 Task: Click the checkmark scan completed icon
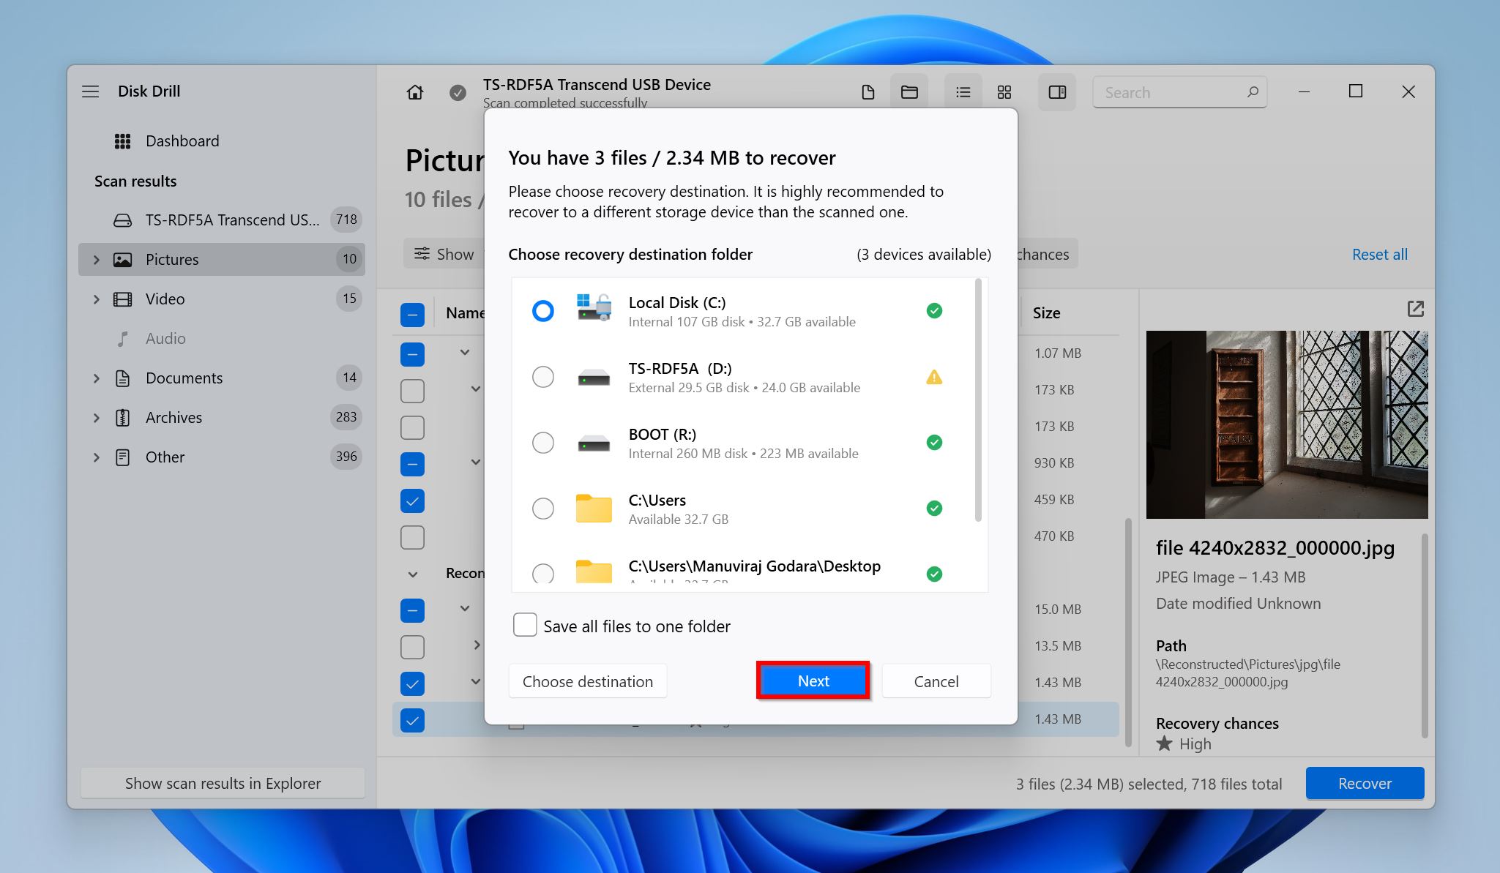pyautogui.click(x=458, y=91)
